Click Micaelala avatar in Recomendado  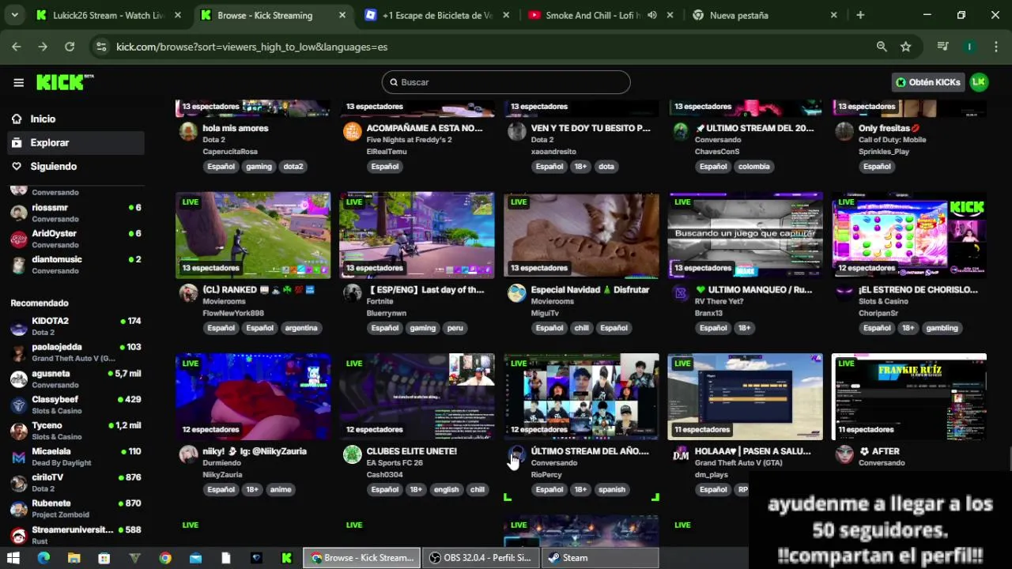click(x=19, y=457)
